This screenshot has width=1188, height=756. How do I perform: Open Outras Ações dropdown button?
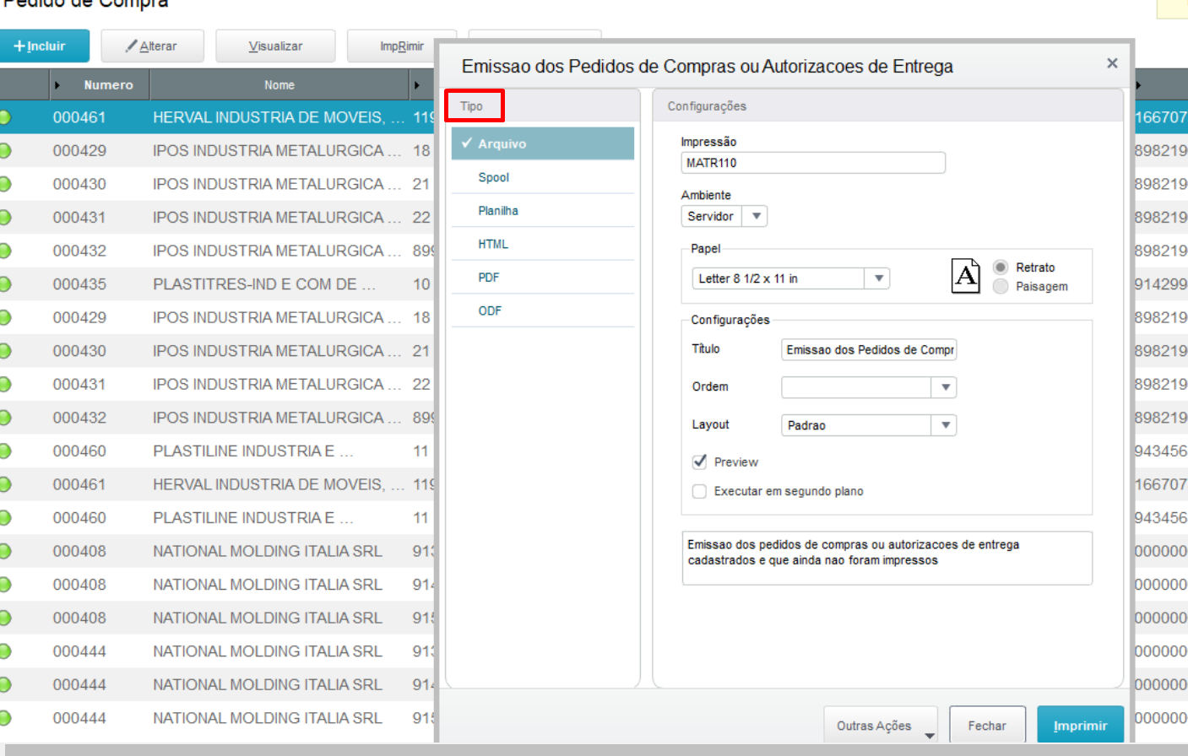tap(881, 726)
